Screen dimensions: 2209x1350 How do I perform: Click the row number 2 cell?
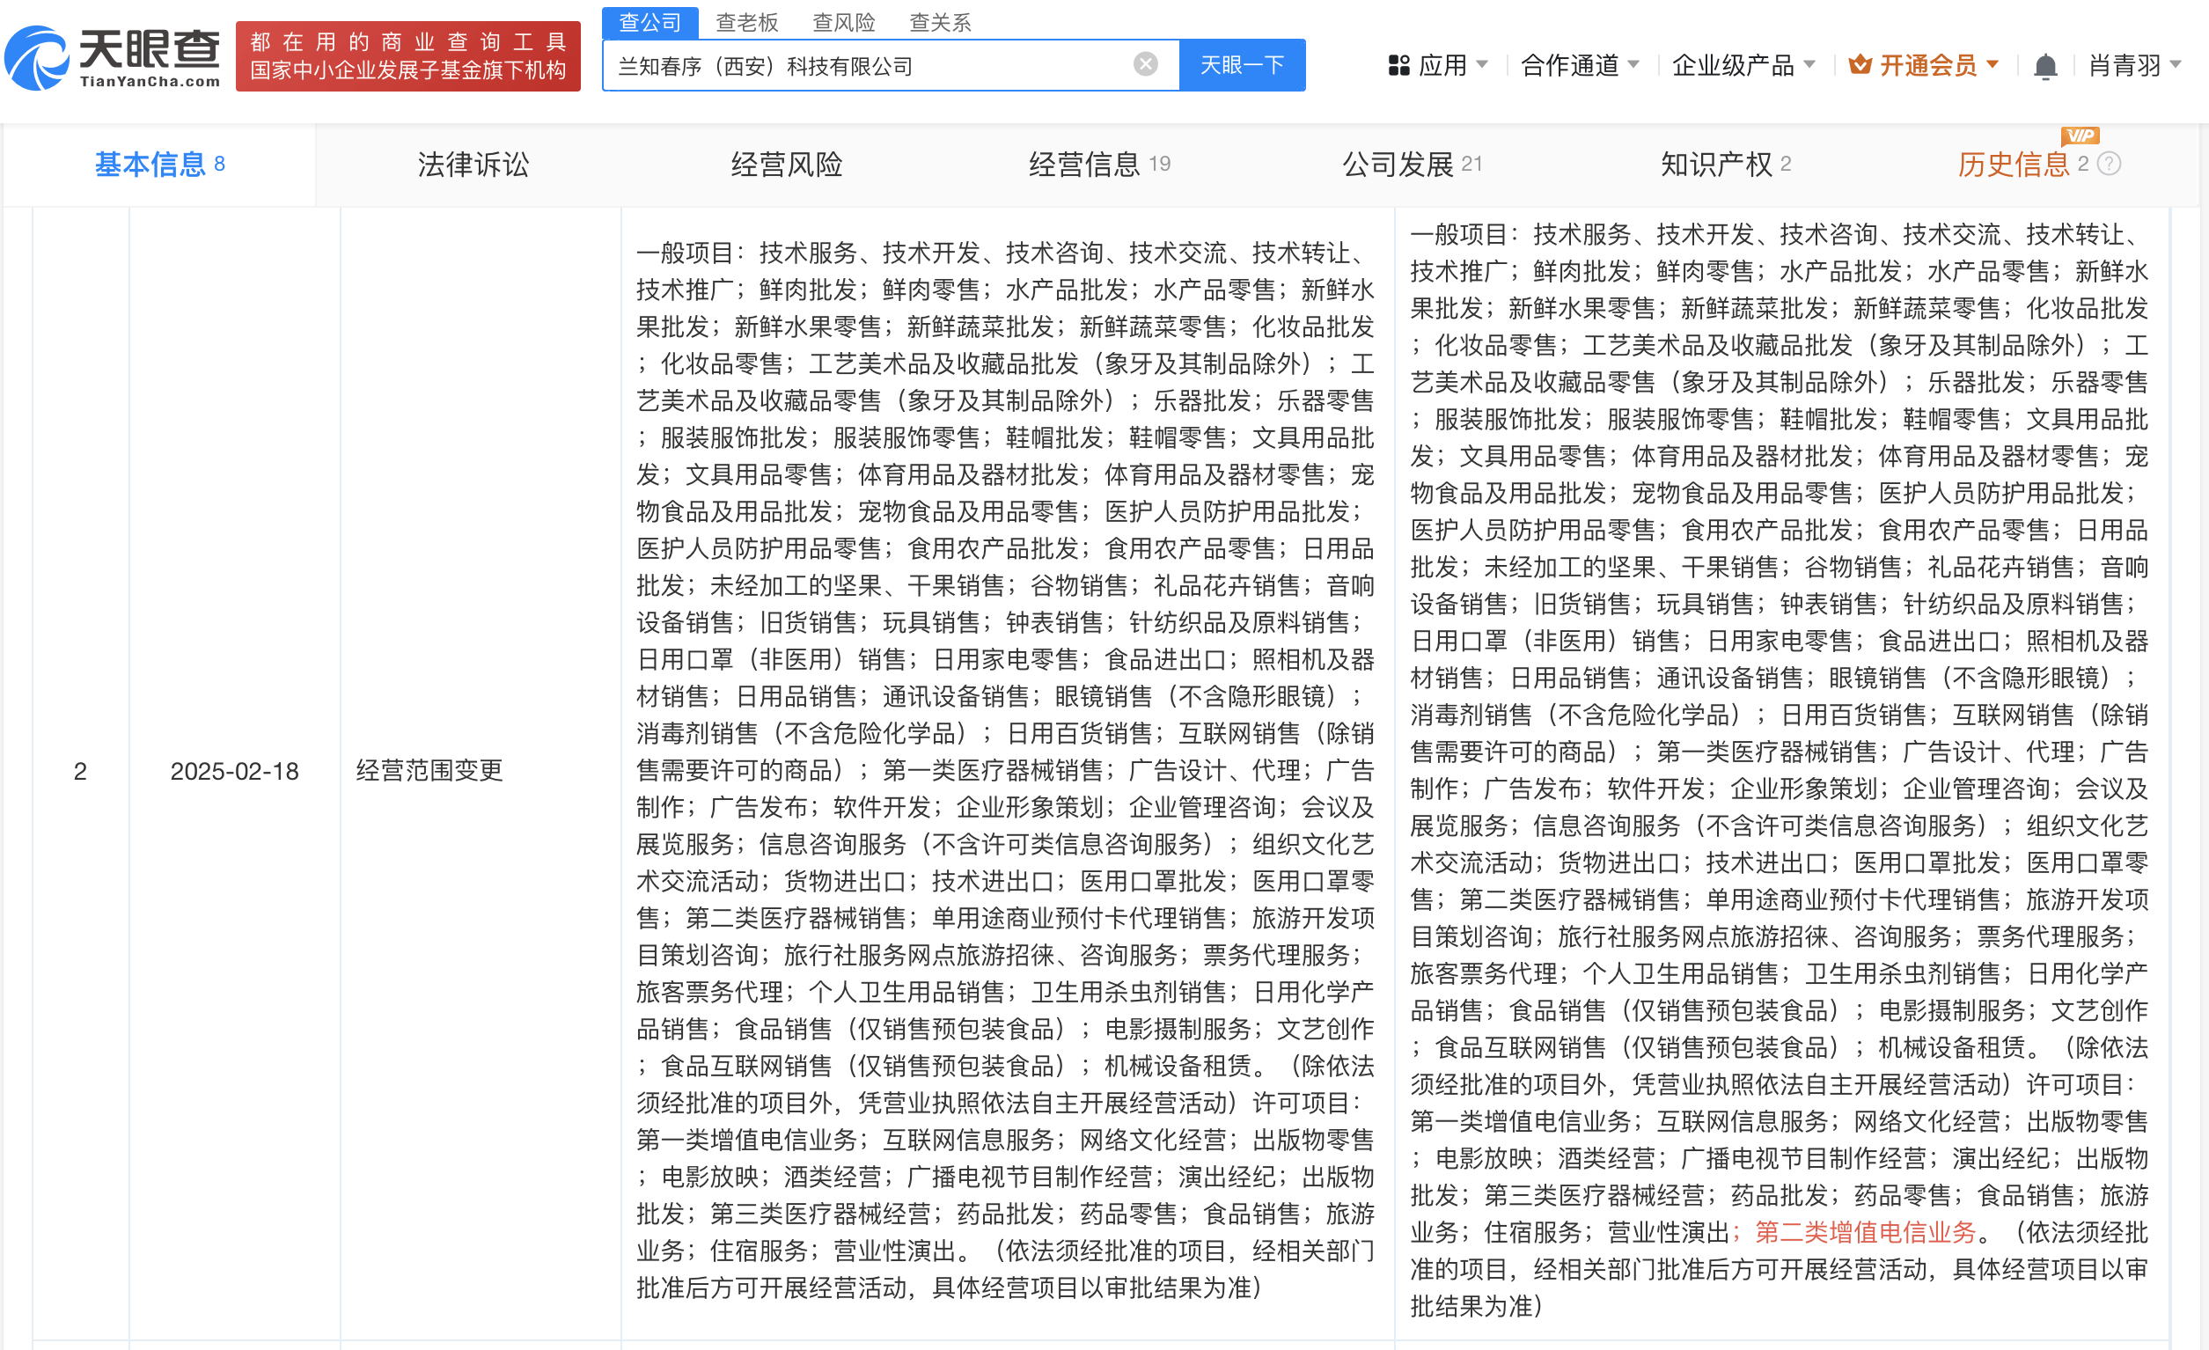tap(80, 771)
